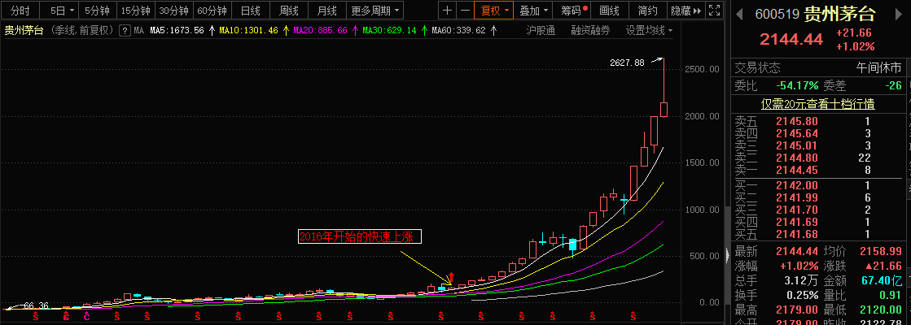Open the 设置均线 dropdown

[649, 30]
